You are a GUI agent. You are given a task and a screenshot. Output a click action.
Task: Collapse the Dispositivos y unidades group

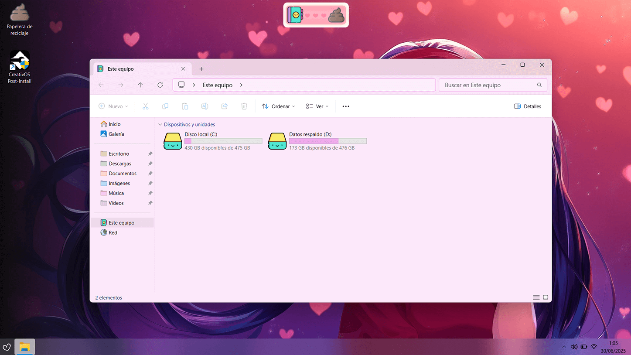pyautogui.click(x=160, y=125)
